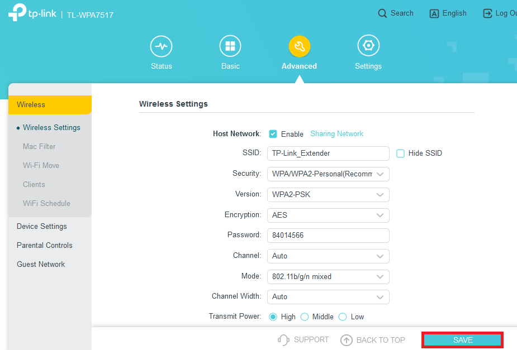Open the Settings gear icon
Image resolution: width=517 pixels, height=350 pixels.
coord(368,46)
